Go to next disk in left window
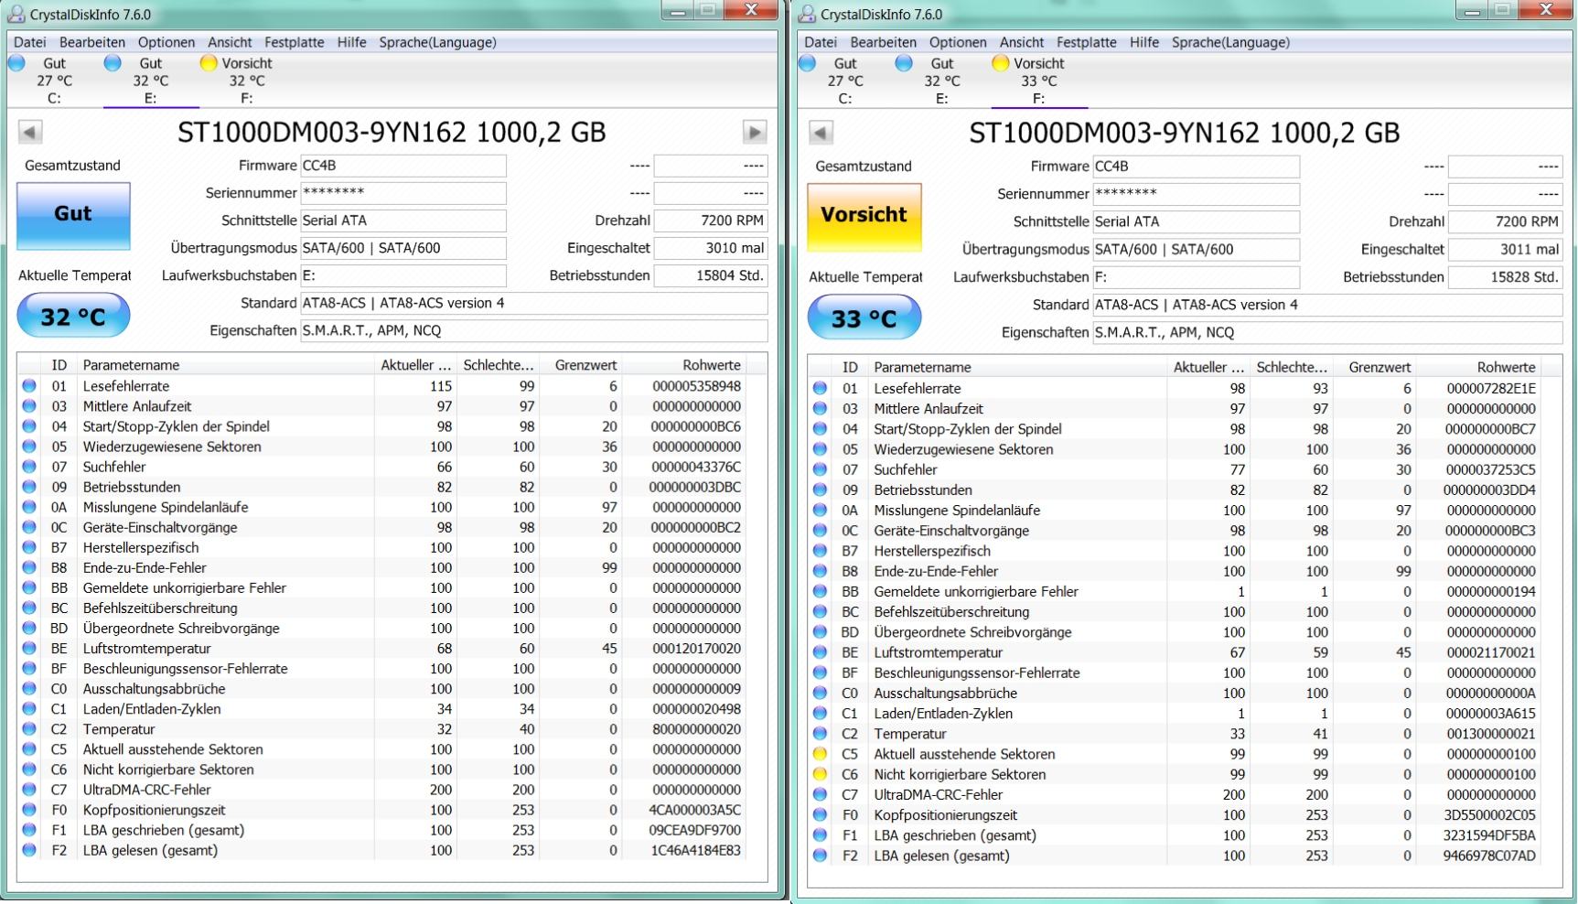 click(x=754, y=132)
